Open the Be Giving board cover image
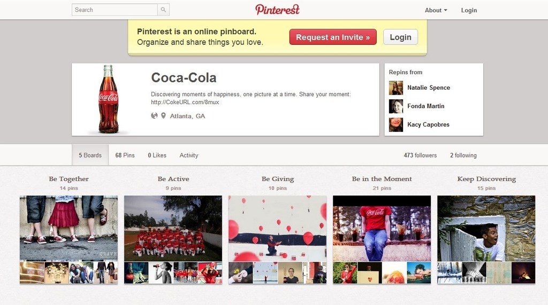Image resolution: width=548 pixels, height=305 pixels. [x=278, y=229]
